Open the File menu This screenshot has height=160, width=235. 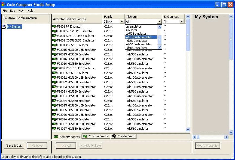click(x=5, y=11)
